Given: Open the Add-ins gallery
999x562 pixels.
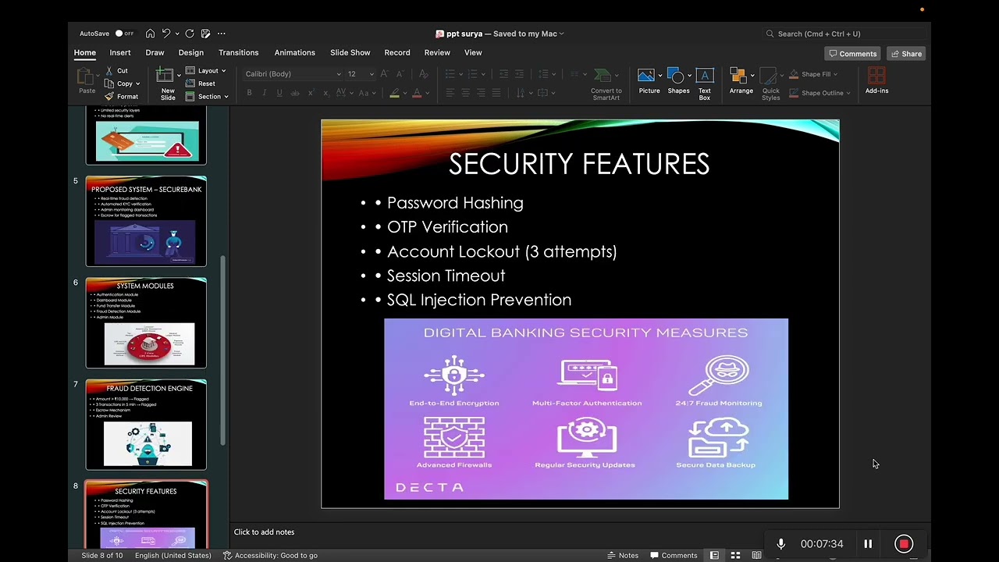Looking at the screenshot, I should (876, 80).
